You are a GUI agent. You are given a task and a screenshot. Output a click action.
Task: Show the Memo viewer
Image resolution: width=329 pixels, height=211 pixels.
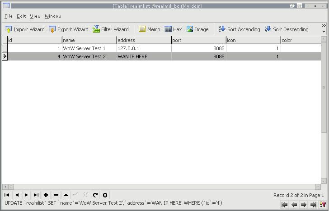(150, 29)
